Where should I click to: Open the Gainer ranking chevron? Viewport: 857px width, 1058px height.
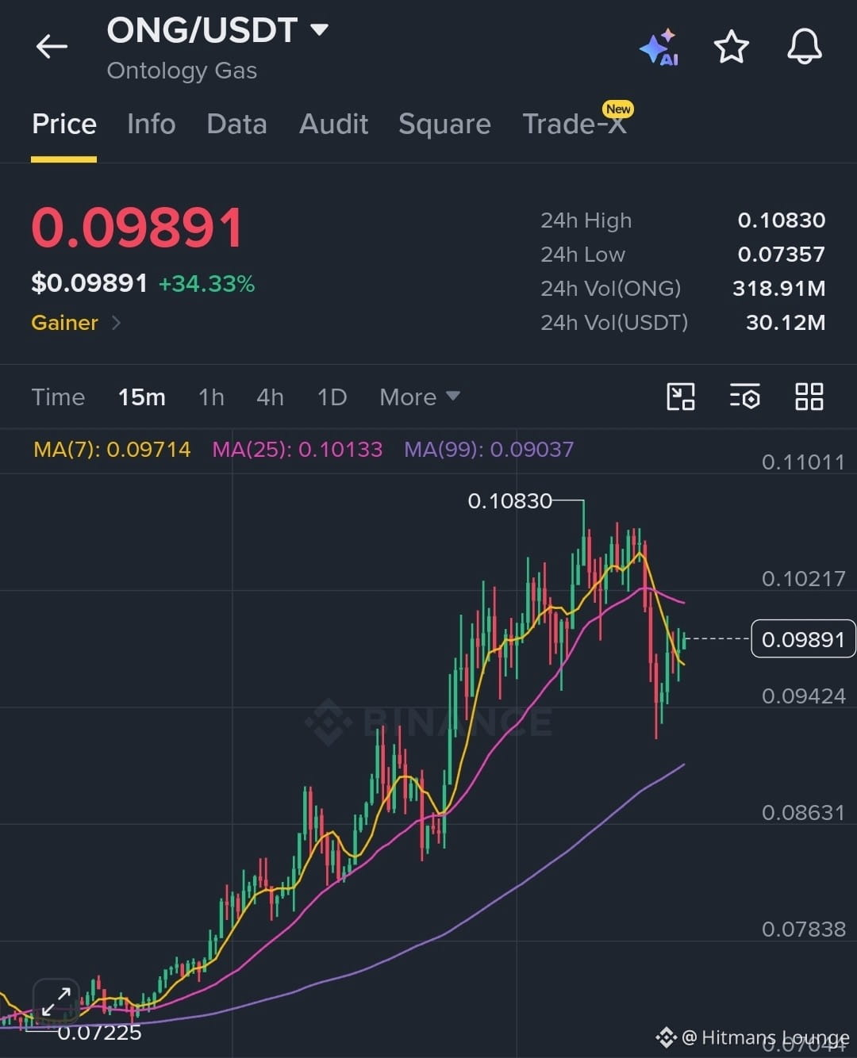pyautogui.click(x=117, y=323)
